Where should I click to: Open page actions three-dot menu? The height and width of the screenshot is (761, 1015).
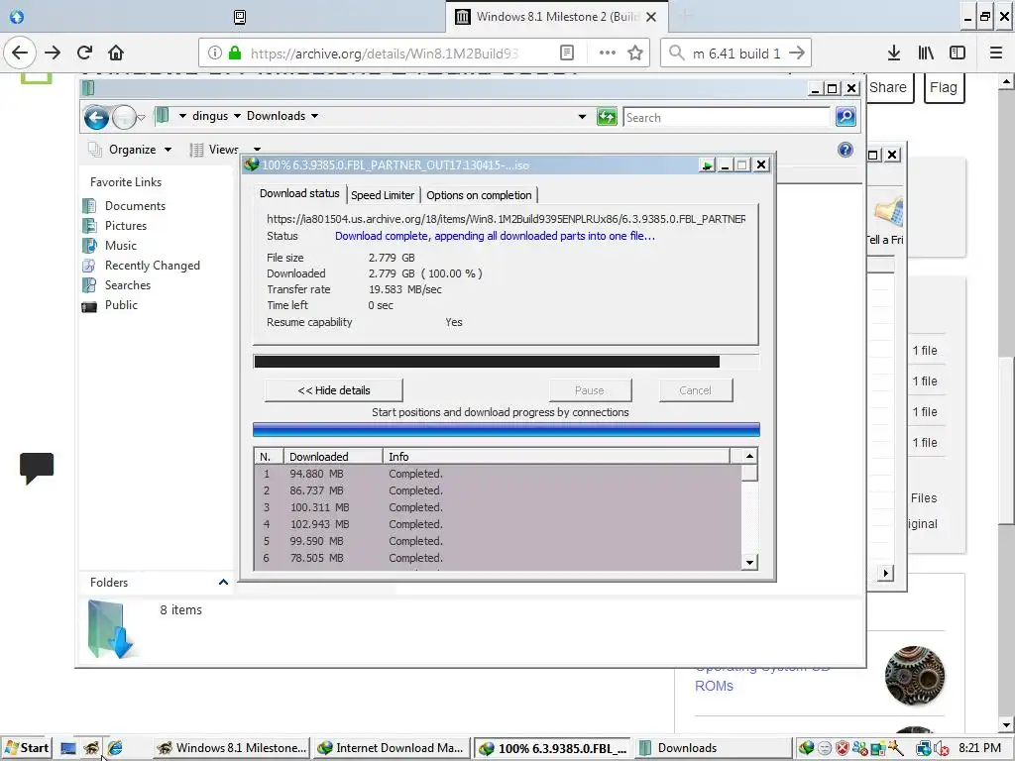pos(608,54)
